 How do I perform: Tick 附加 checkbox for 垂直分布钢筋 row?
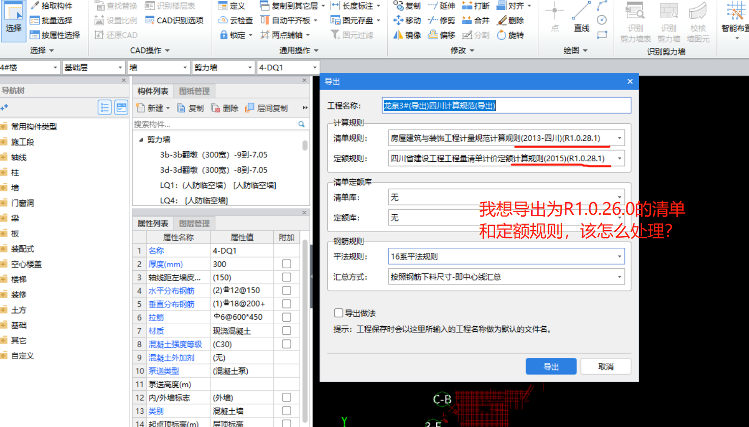coord(286,304)
